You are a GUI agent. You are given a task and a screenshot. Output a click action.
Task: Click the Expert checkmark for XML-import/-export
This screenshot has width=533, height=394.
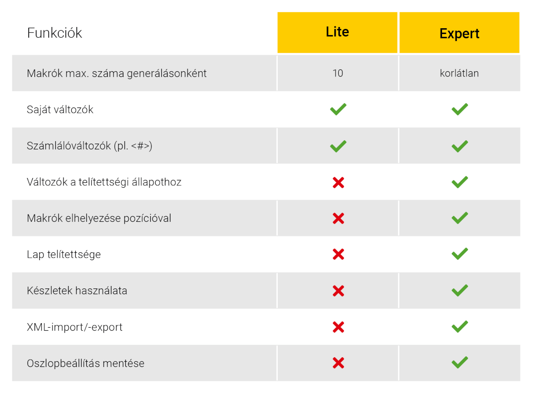click(460, 326)
